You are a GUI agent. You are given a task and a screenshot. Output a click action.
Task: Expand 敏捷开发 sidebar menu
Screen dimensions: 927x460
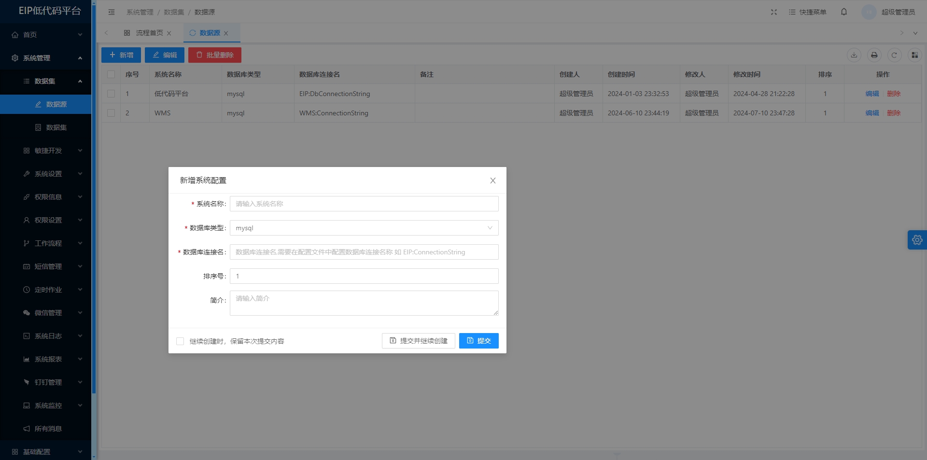(x=46, y=151)
